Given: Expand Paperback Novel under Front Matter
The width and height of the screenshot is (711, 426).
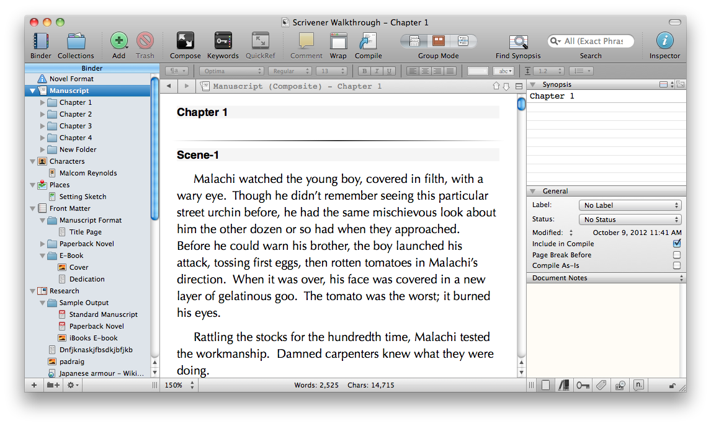Looking at the screenshot, I should tap(42, 244).
